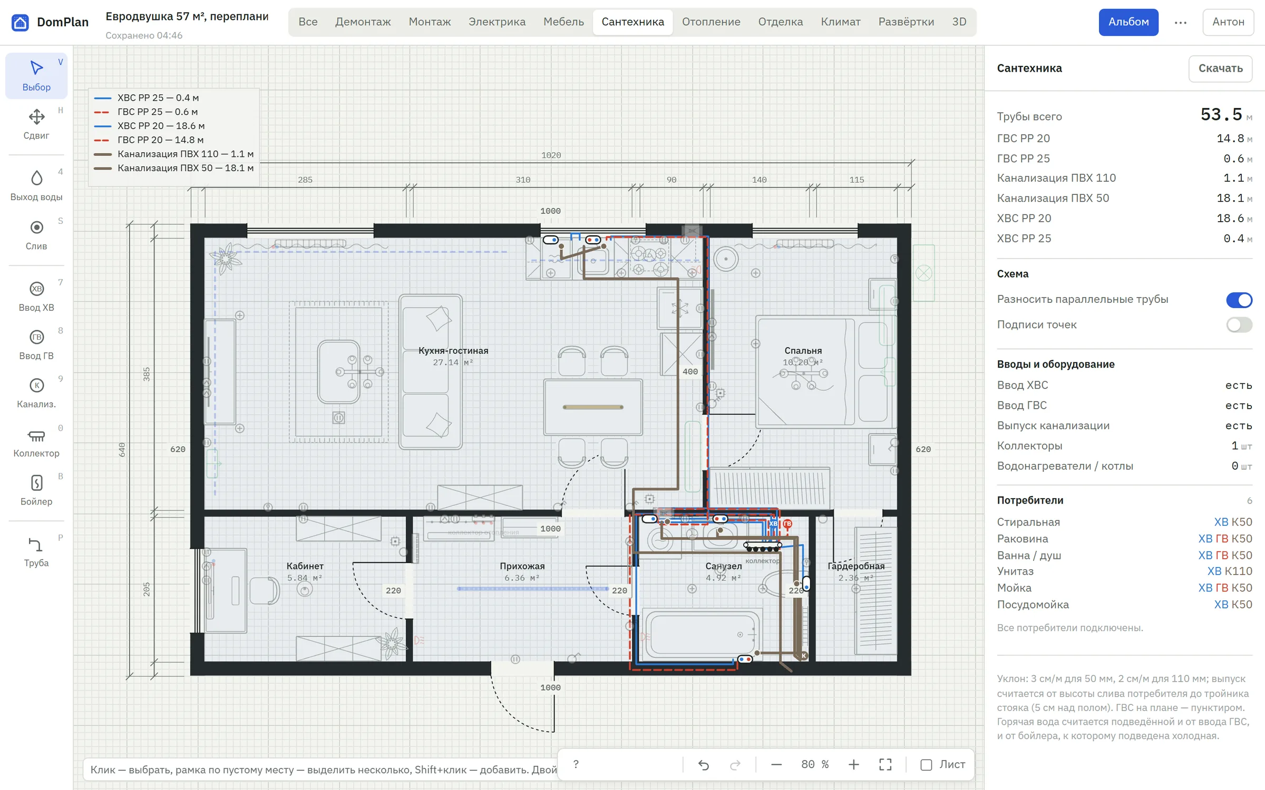This screenshot has width=1265, height=790.
Task: Switch to the Все tab
Action: 308,22
